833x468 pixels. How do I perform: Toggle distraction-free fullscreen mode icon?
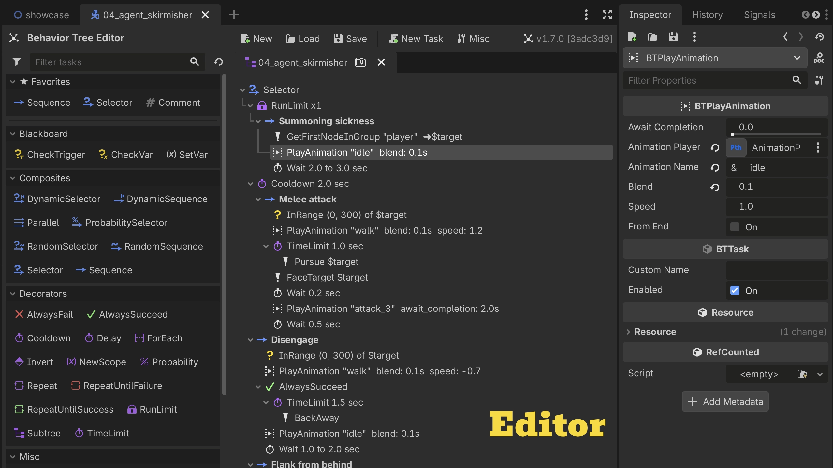(x=607, y=15)
